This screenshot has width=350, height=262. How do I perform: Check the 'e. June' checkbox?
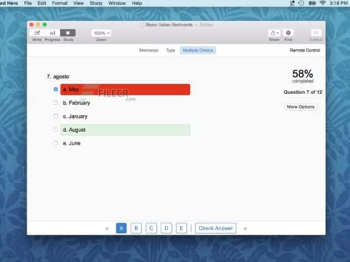click(56, 143)
